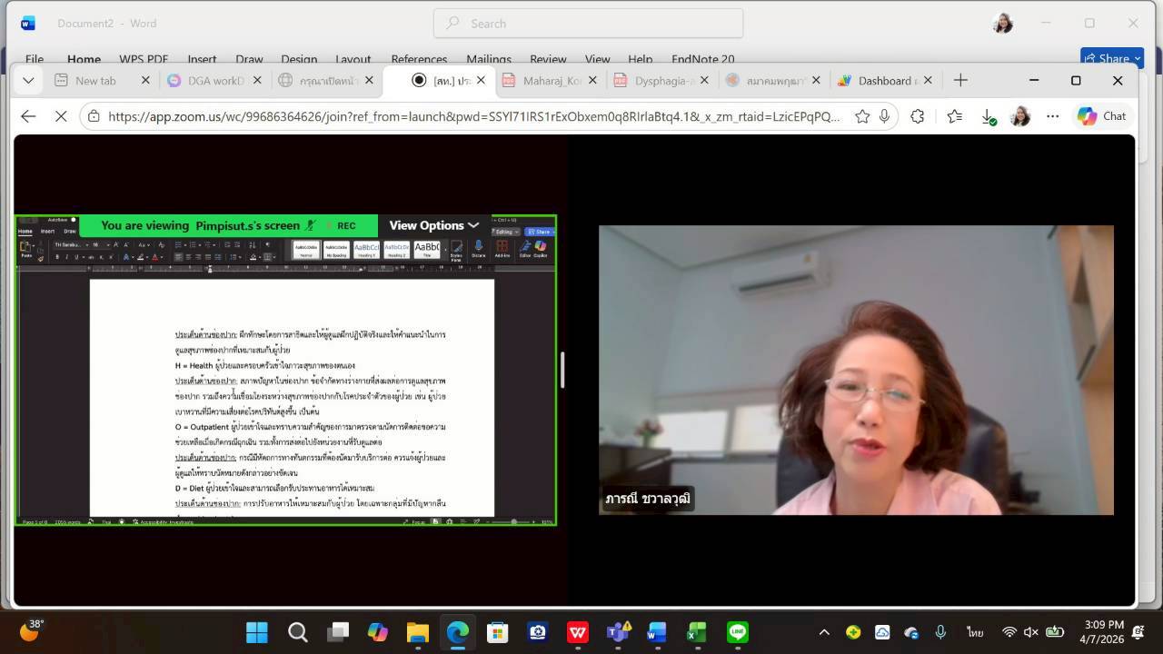Stop loading the page
This screenshot has width=1163, height=654.
[x=61, y=116]
